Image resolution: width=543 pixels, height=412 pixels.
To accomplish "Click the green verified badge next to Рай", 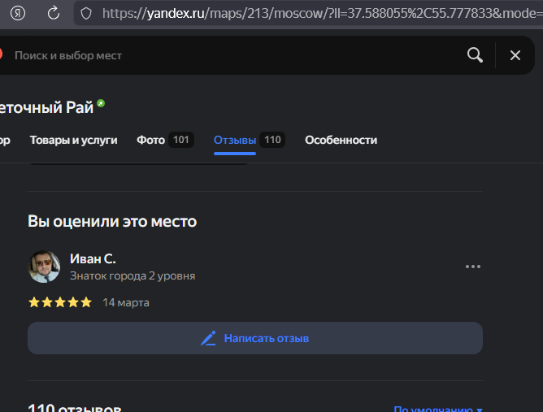I will click(x=101, y=103).
